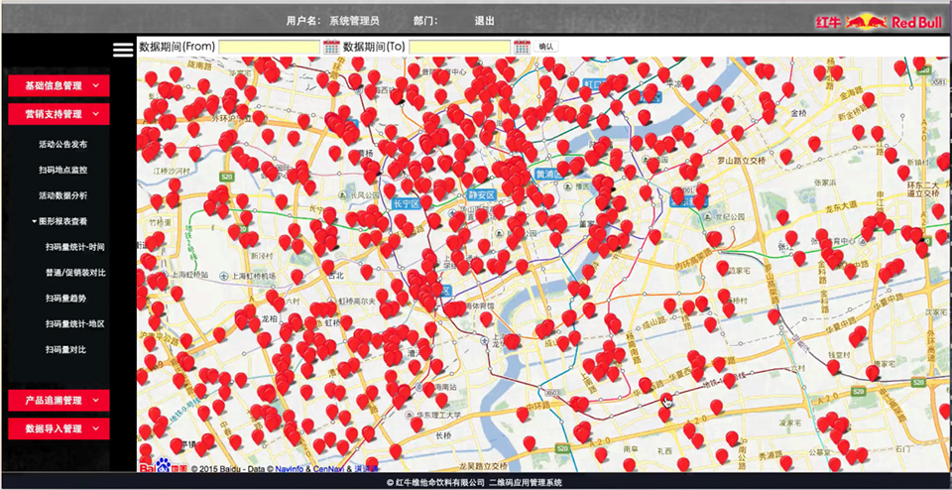This screenshot has height=490, width=952.
Task: Open 活动公告发布 menu item
Action: coord(62,144)
